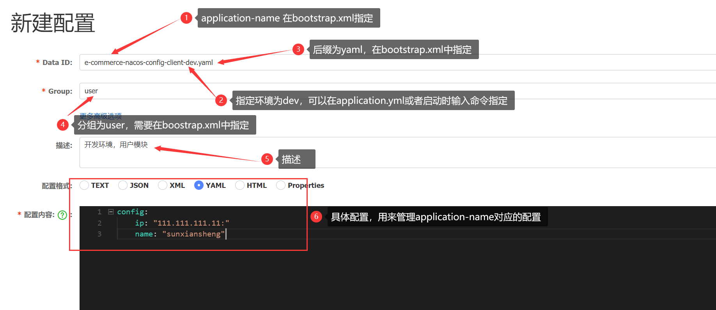Click the 配置内容 label
Image resolution: width=716 pixels, height=310 pixels.
(39, 215)
